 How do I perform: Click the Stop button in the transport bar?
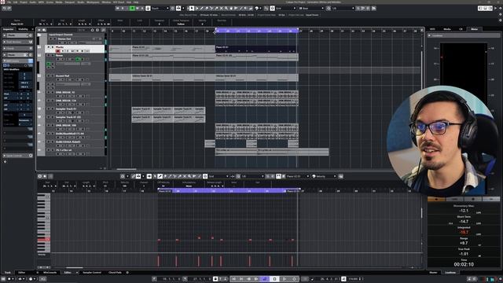click(x=274, y=279)
